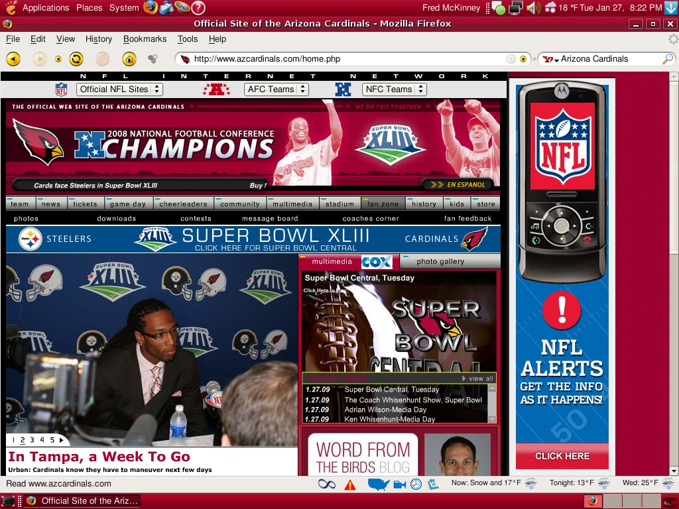
Task: Click the US map status bar icon
Action: (x=379, y=484)
